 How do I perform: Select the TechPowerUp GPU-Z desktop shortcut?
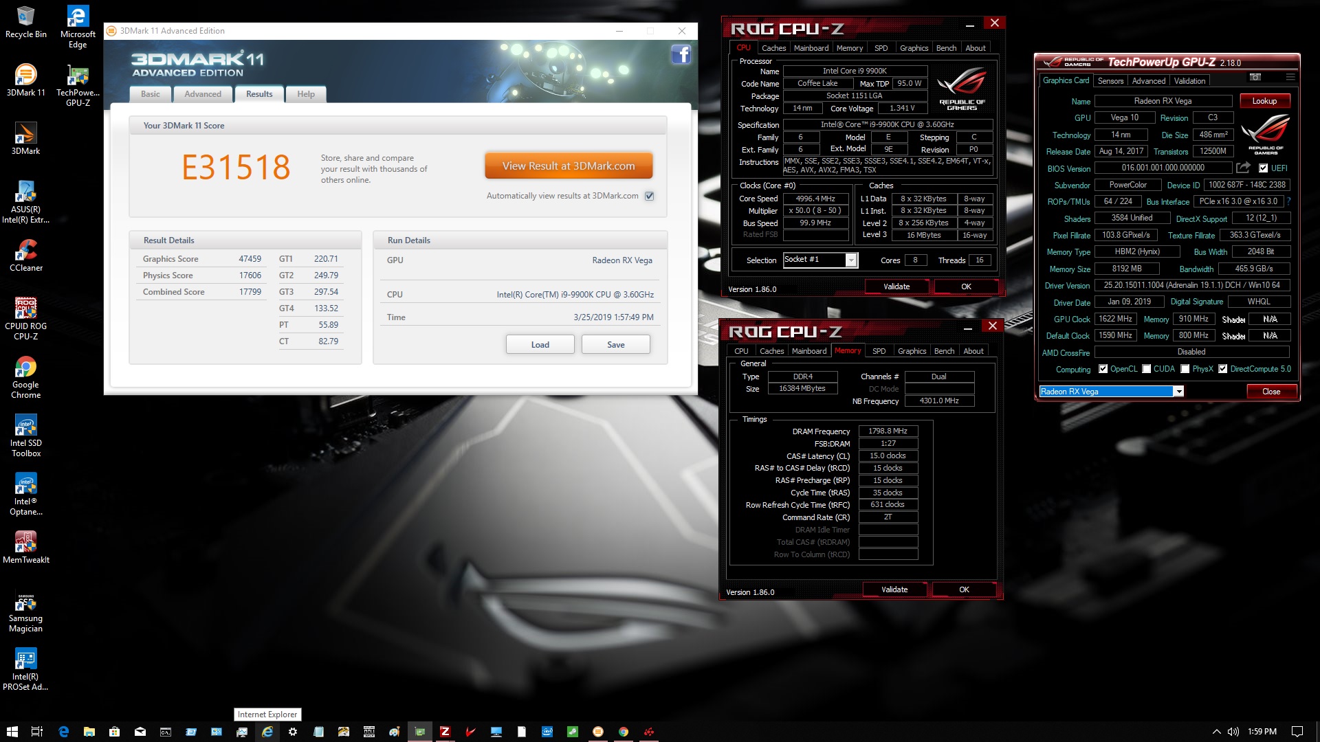pyautogui.click(x=78, y=86)
